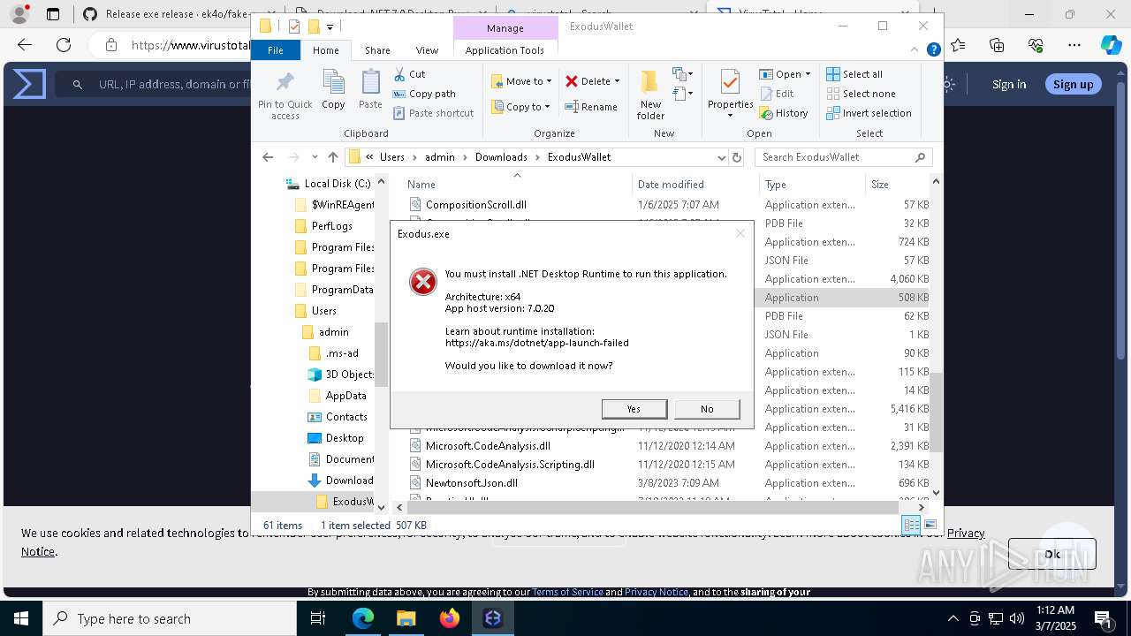
Task: Sort files by the Date modified column
Action: [x=671, y=184]
